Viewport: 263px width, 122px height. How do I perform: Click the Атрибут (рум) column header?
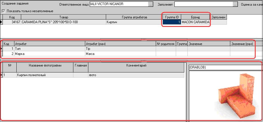click(120, 44)
